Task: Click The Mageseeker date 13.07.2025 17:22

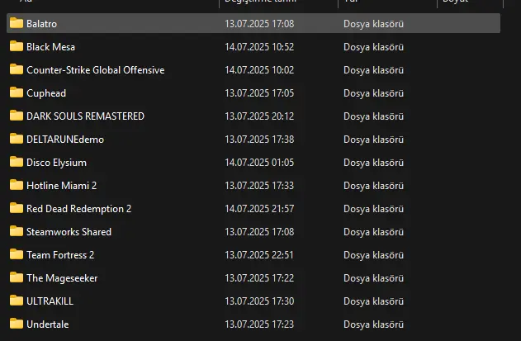Action: click(x=259, y=278)
